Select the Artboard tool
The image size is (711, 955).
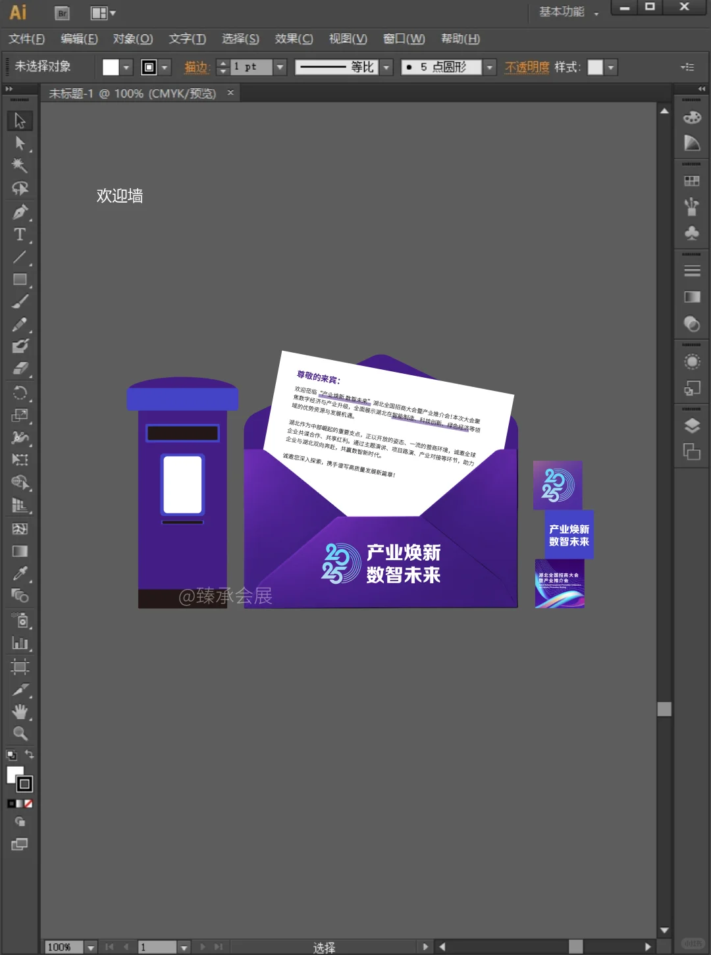point(20,667)
